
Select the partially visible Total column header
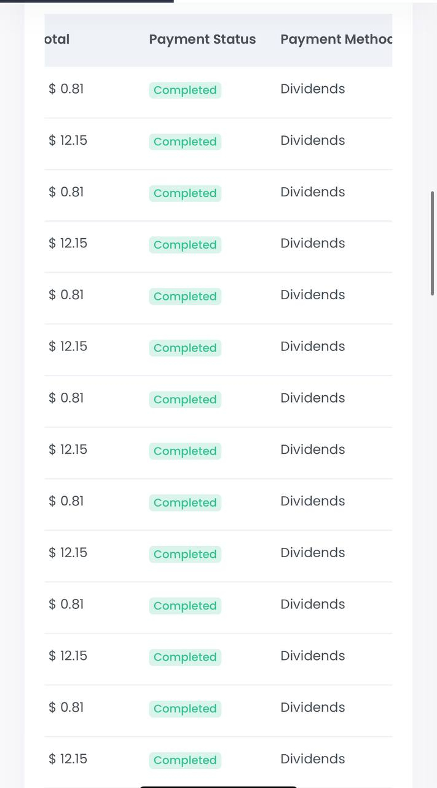tap(57, 39)
